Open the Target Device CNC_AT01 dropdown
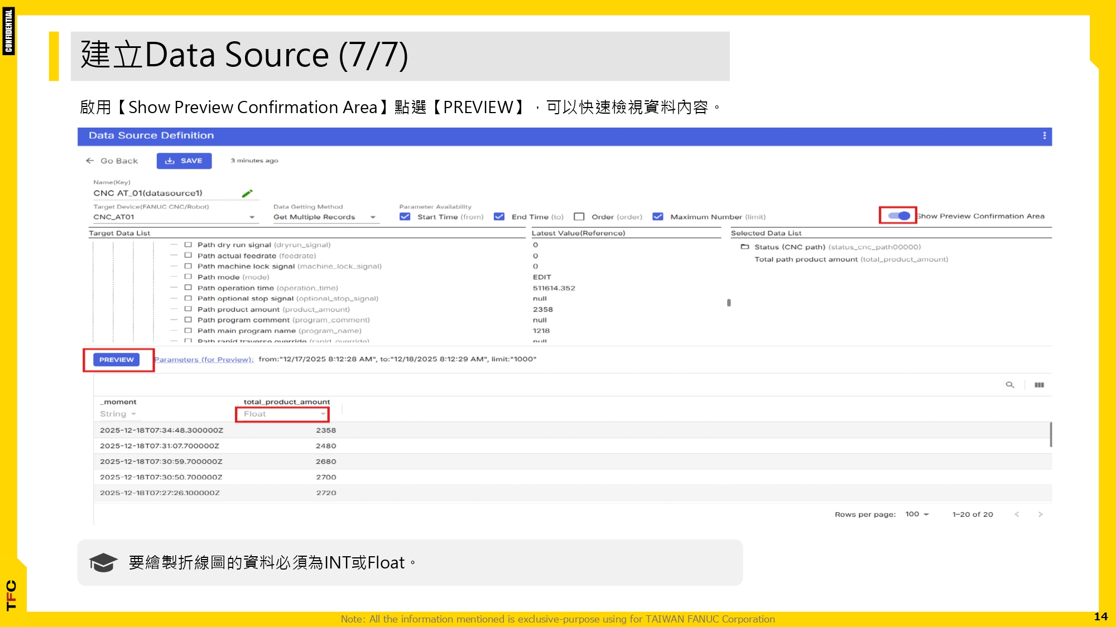 [252, 217]
